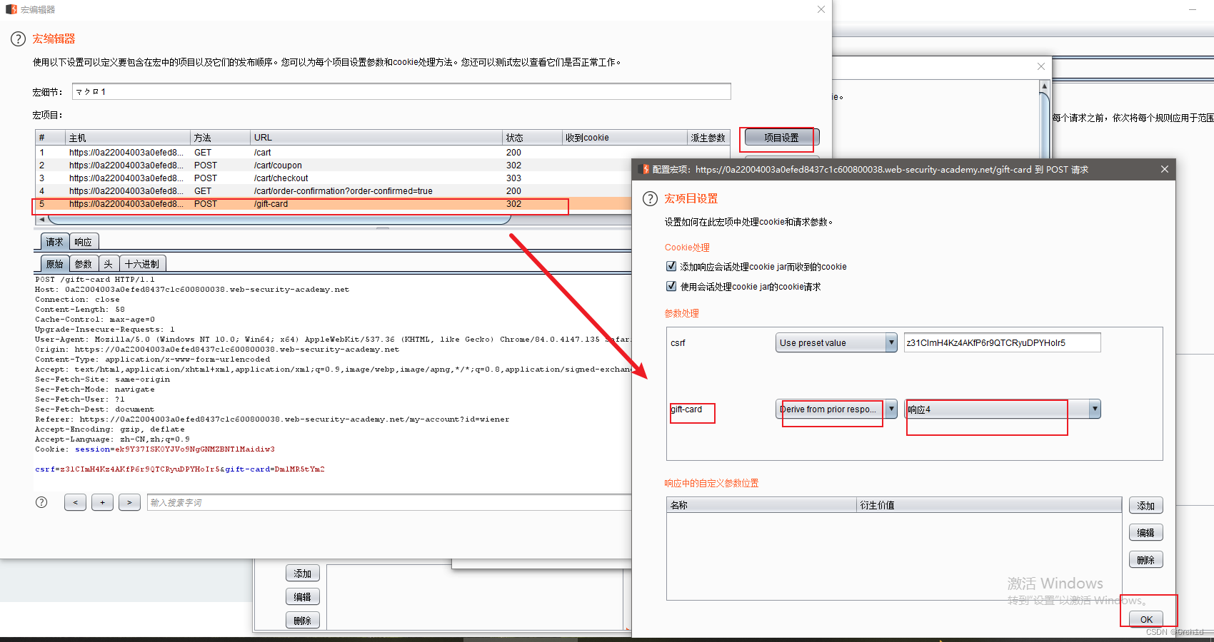The height and width of the screenshot is (642, 1214).
Task: Sort by the URL column header
Action: click(x=376, y=138)
